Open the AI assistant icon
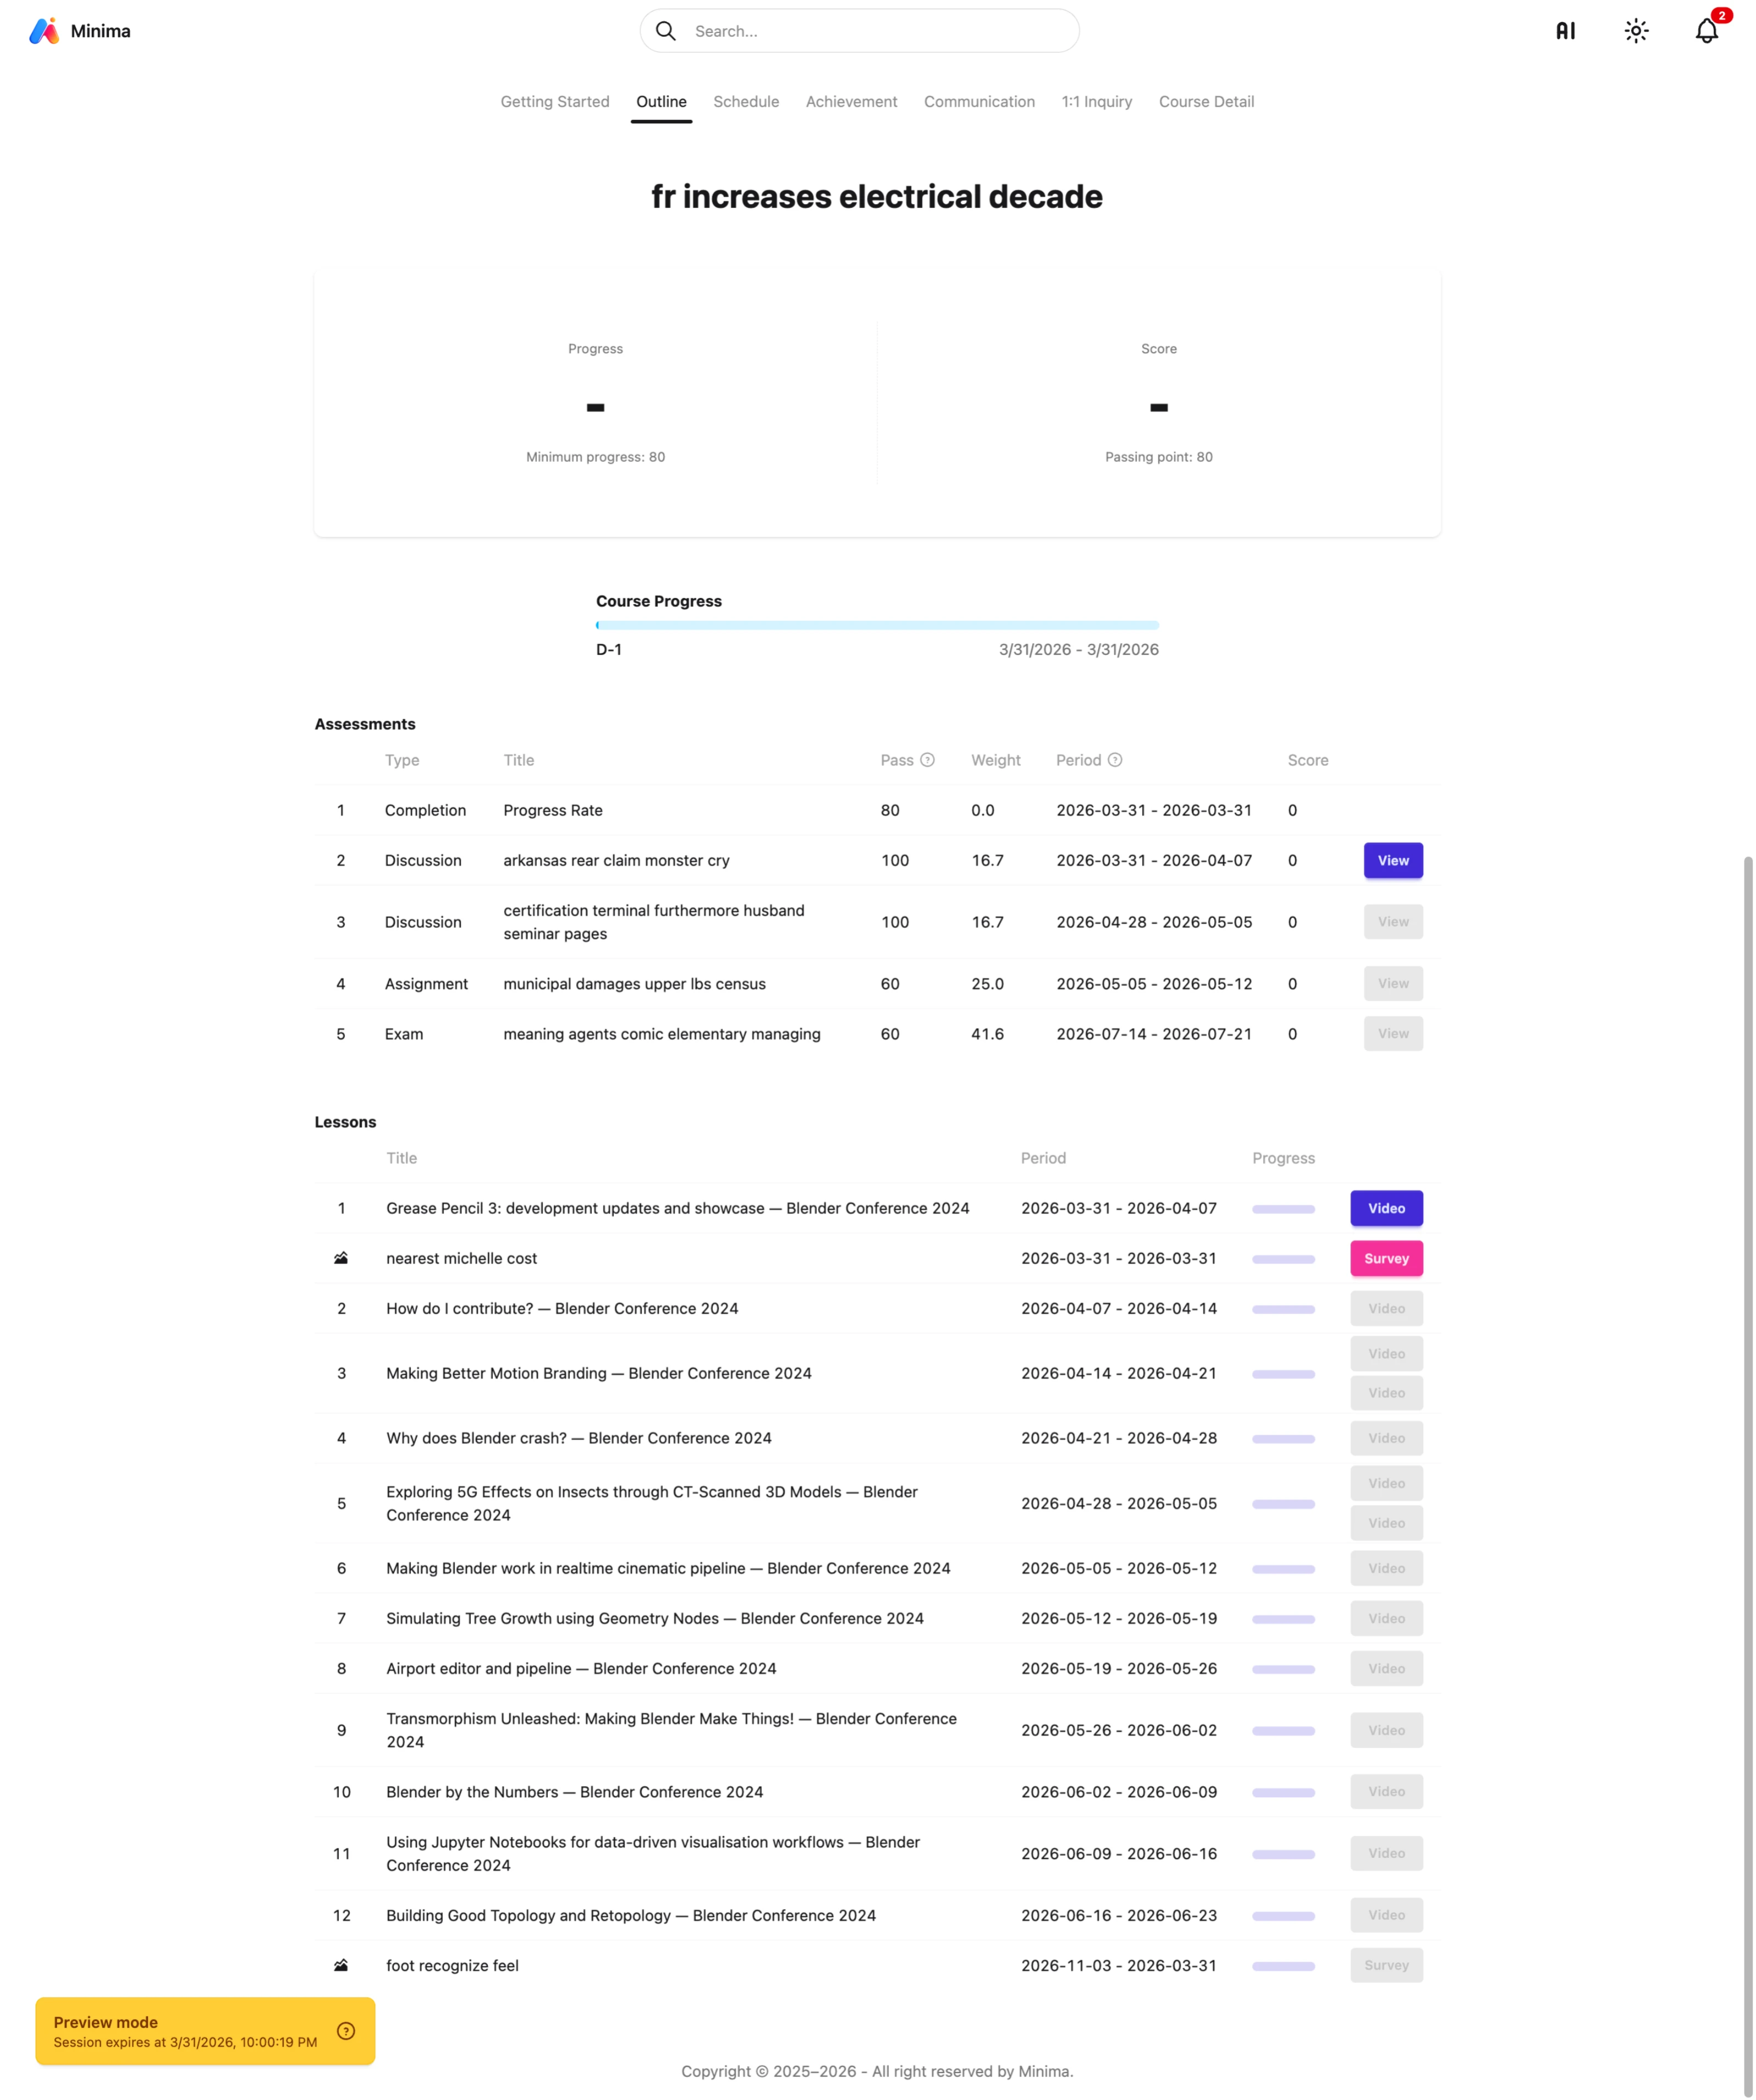1756x2100 pixels. pos(1565,31)
